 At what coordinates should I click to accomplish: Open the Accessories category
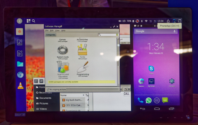[82, 40]
